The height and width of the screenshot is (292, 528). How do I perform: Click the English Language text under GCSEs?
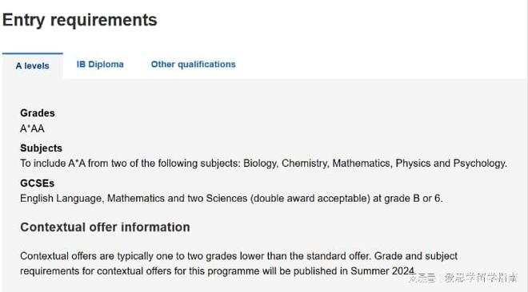[62, 199]
